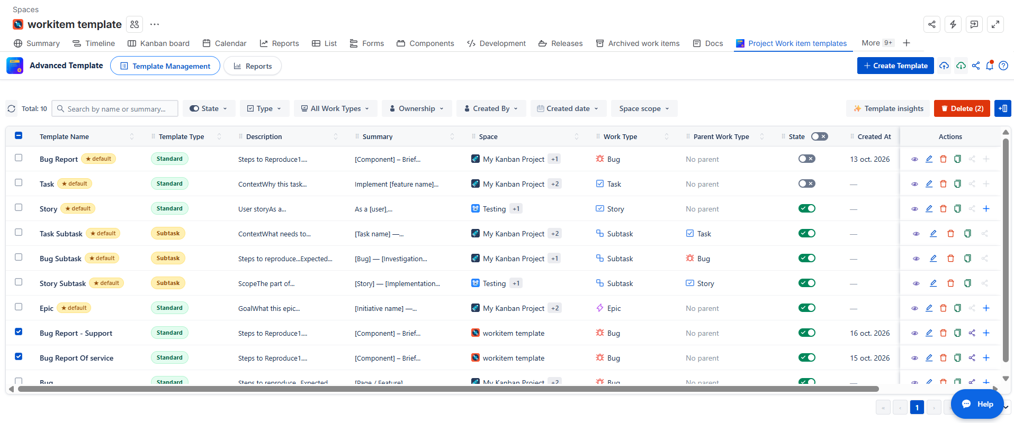Click the cloud upload icon

[x=944, y=66]
